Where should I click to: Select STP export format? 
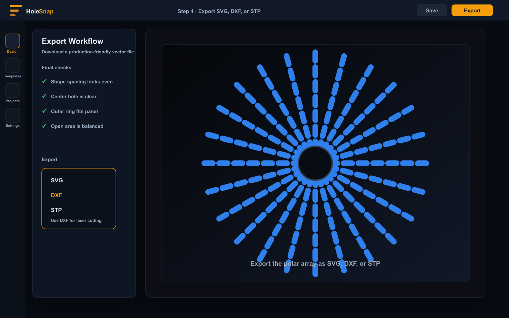click(x=56, y=210)
